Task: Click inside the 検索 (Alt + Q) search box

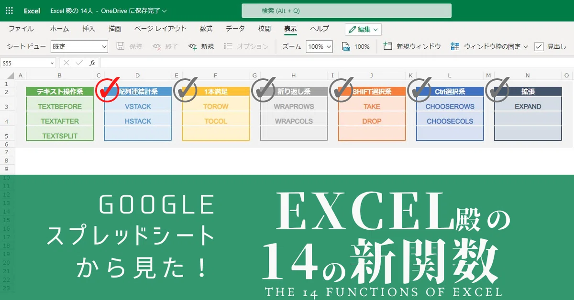Action: (346, 11)
